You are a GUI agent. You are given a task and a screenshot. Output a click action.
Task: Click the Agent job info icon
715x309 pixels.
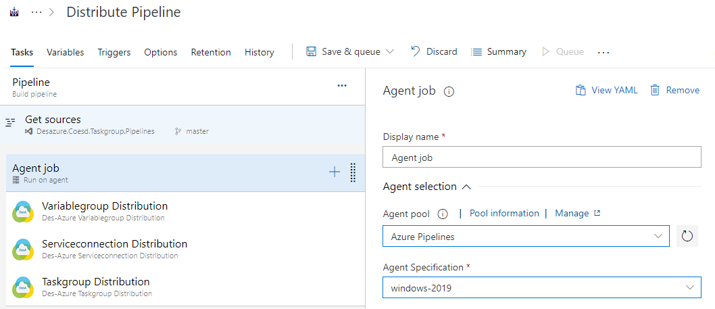449,92
